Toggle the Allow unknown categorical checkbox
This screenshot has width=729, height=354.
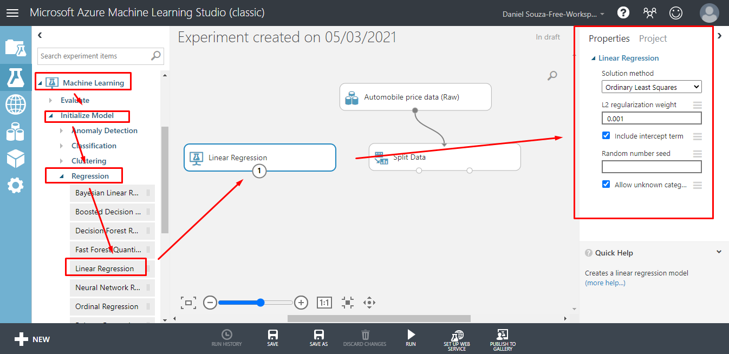tap(606, 185)
